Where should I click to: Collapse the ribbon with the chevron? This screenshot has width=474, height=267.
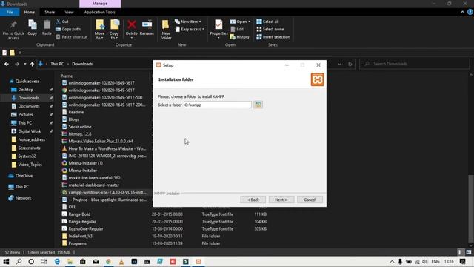462,12
